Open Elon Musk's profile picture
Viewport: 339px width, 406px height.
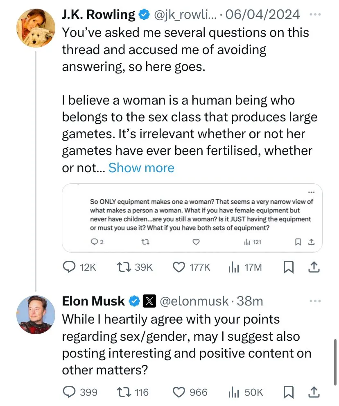point(36,315)
